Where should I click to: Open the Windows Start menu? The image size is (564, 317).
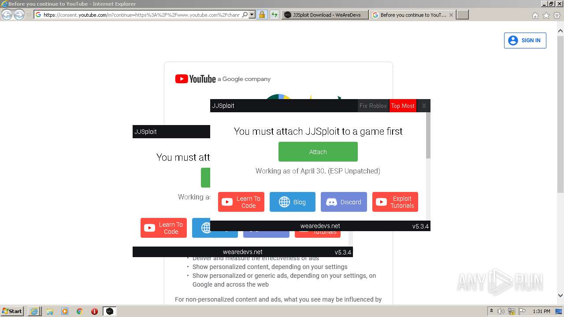pyautogui.click(x=12, y=311)
